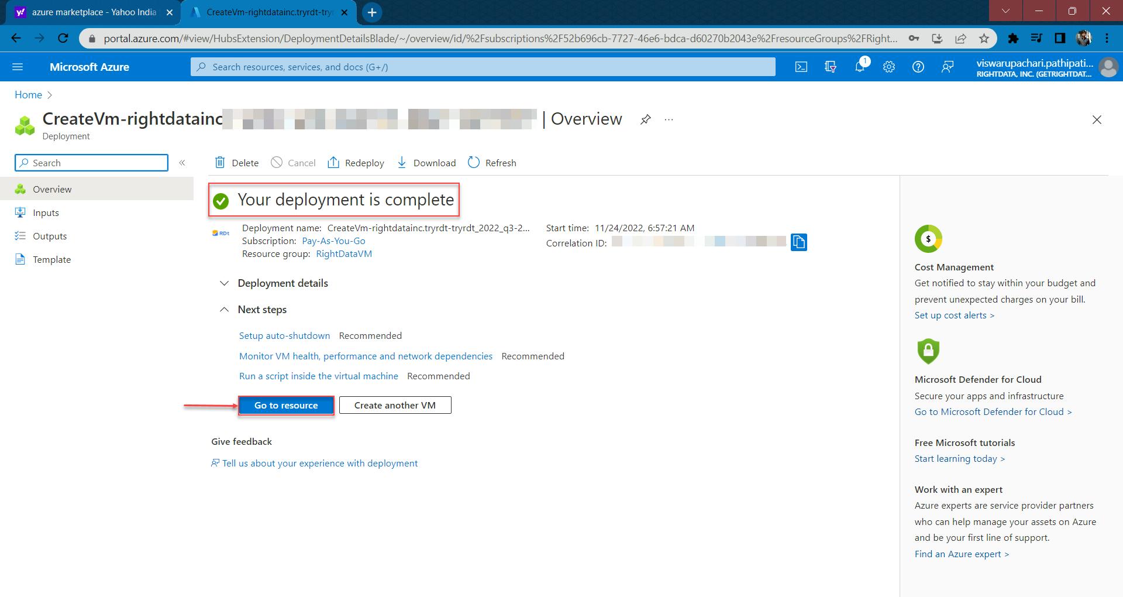Screen dimensions: 1123x597
Task: Expand Deployment details
Action: pyautogui.click(x=224, y=283)
